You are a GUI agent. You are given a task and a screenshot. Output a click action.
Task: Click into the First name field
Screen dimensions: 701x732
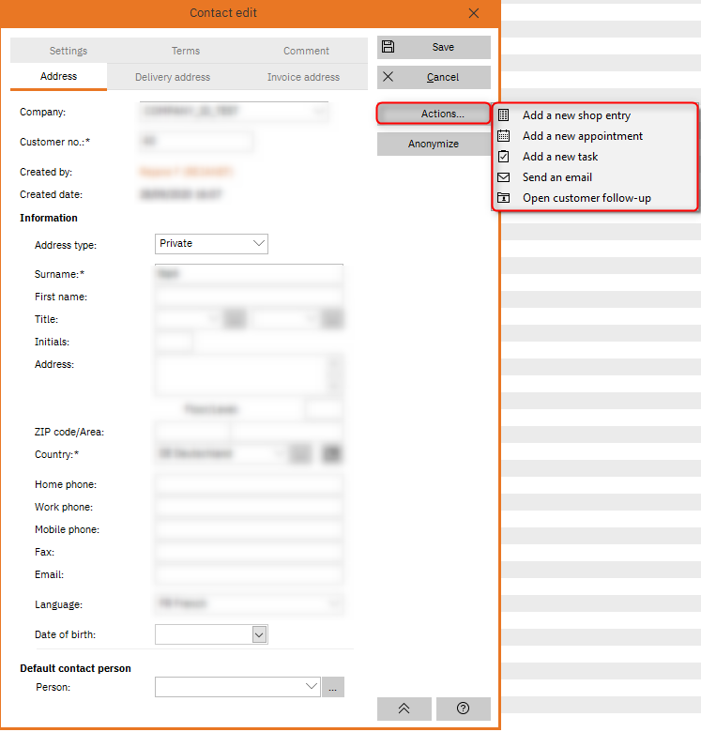[x=250, y=297]
